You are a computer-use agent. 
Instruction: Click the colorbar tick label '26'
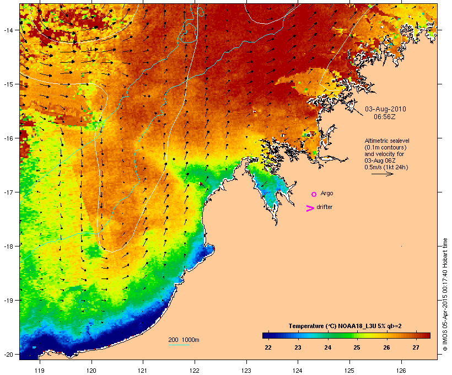point(386,347)
